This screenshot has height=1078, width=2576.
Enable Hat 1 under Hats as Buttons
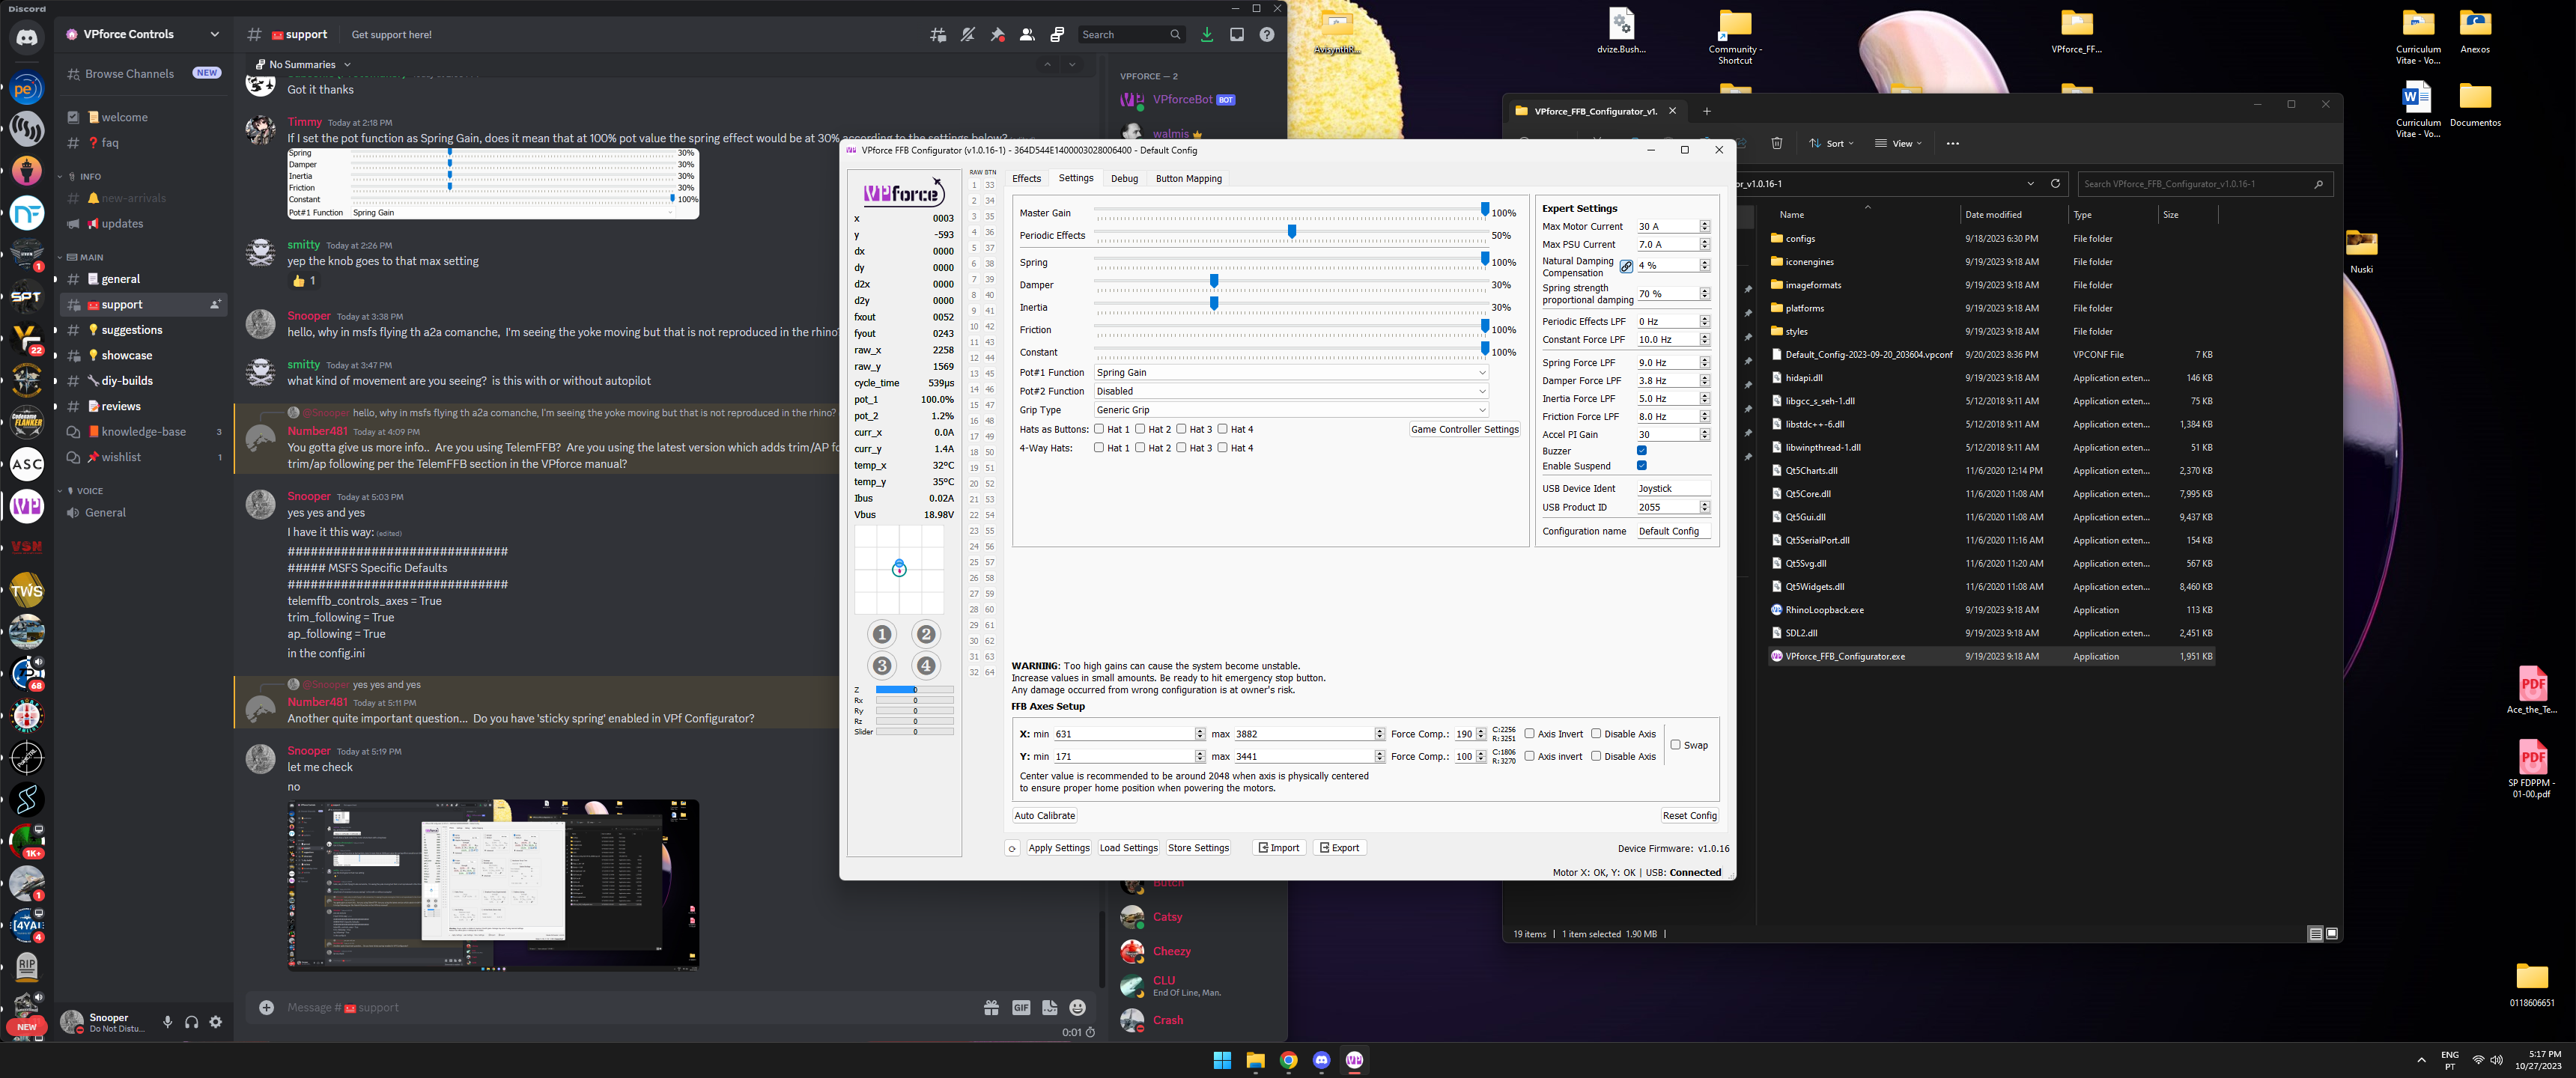1099,429
